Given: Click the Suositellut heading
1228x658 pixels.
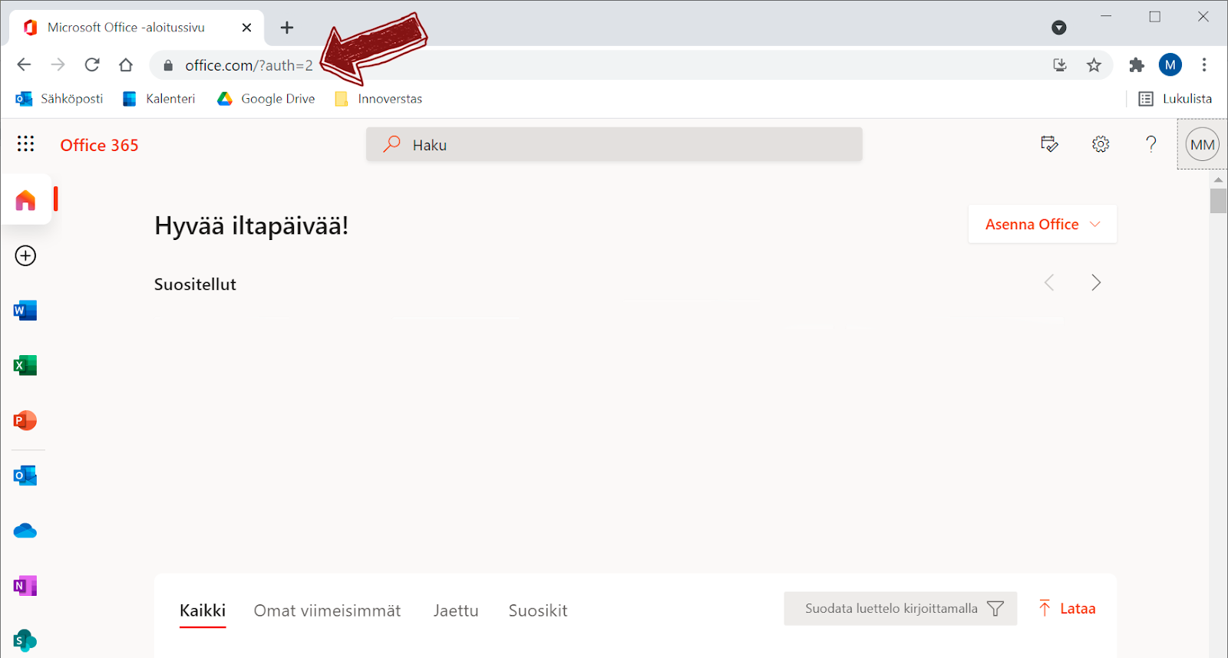Looking at the screenshot, I should coord(195,285).
